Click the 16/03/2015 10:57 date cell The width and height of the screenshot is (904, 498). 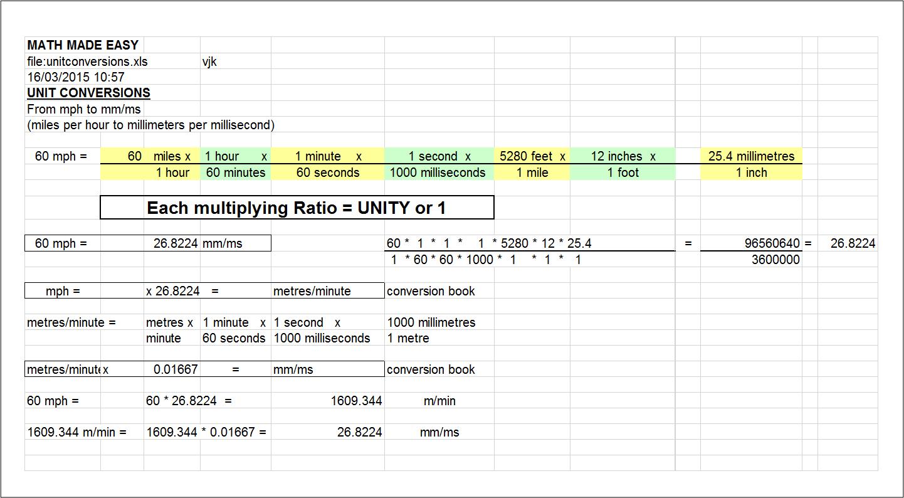(x=76, y=77)
